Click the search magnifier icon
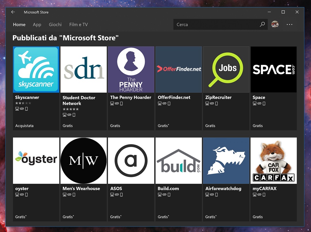 pos(262,24)
